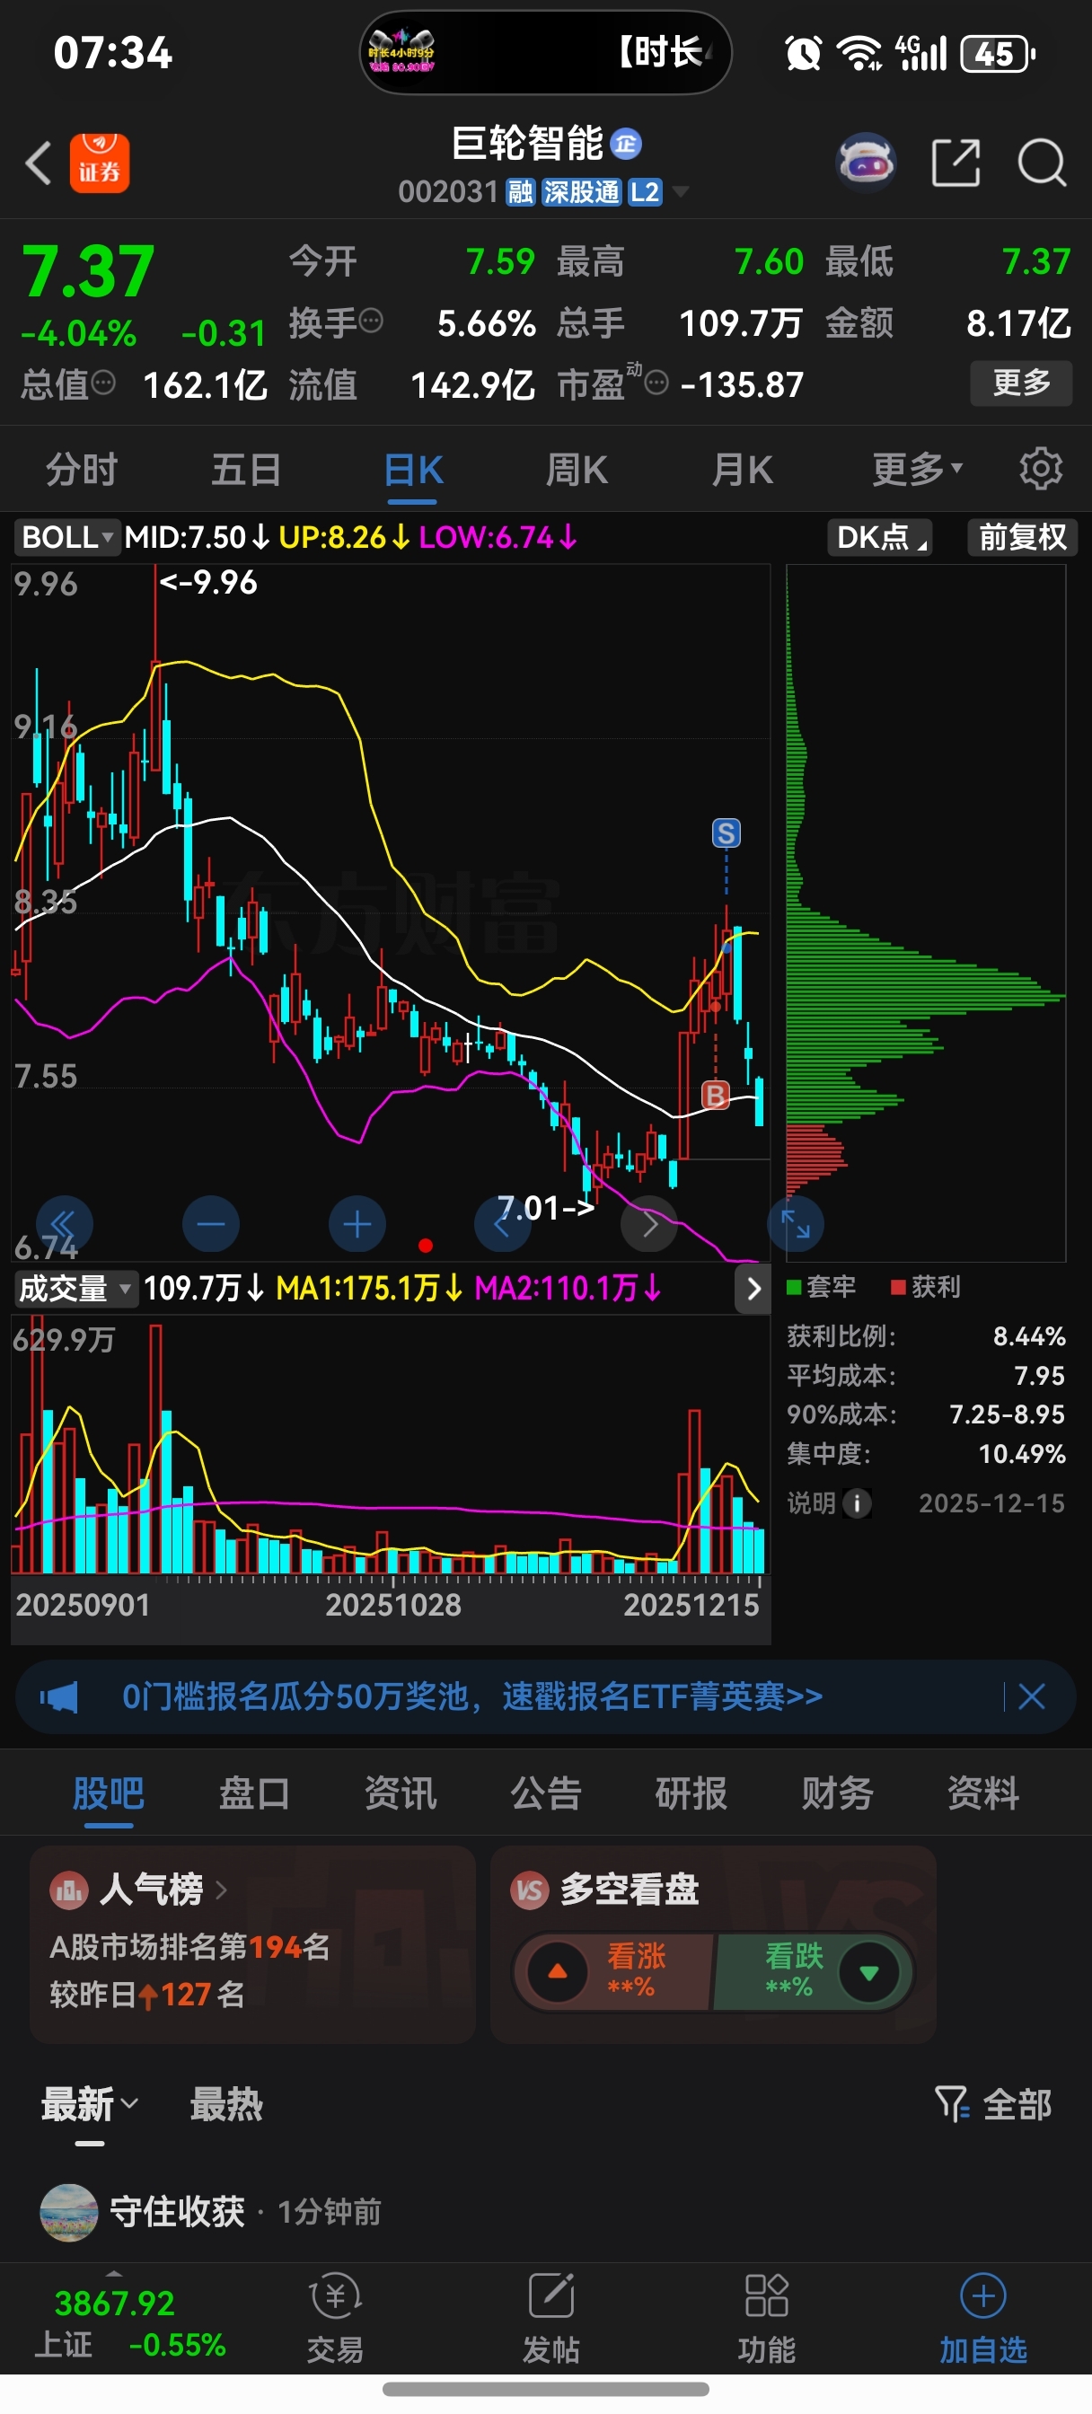
Task: Open the ETF菁英赛 signup link
Action: click(x=472, y=1696)
